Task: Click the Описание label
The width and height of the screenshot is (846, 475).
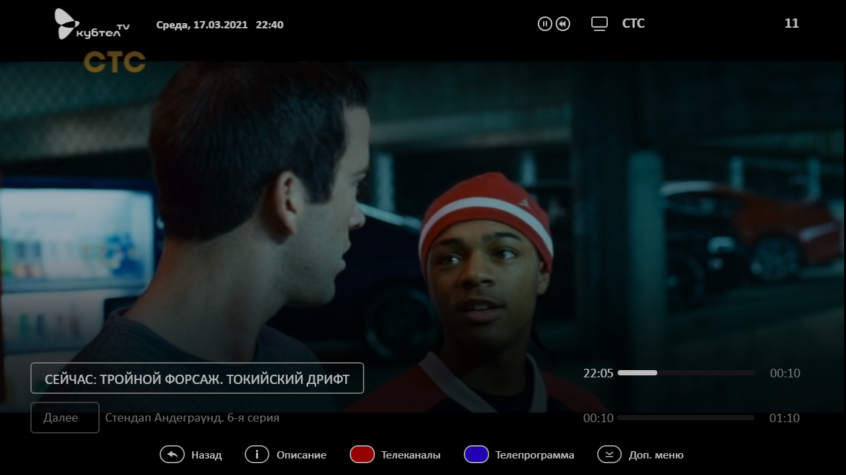Action: pyautogui.click(x=302, y=455)
